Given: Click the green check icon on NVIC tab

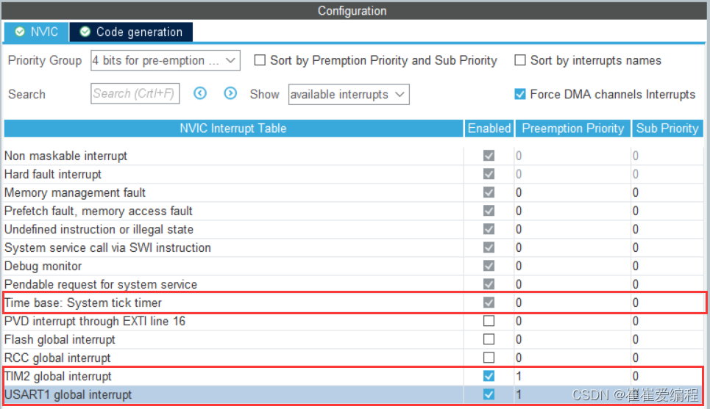Looking at the screenshot, I should click(x=20, y=32).
